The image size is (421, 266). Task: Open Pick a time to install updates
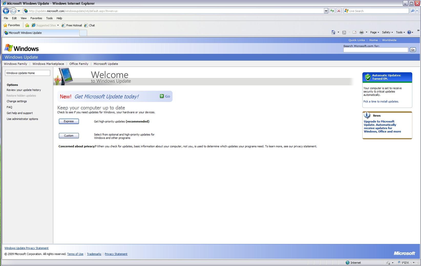tap(381, 101)
